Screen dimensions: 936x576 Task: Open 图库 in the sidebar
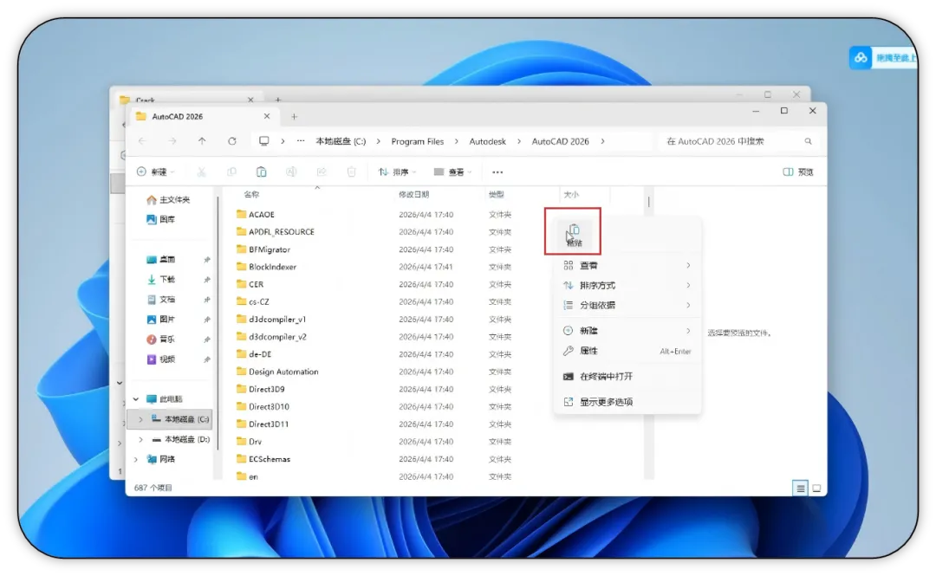(x=160, y=220)
